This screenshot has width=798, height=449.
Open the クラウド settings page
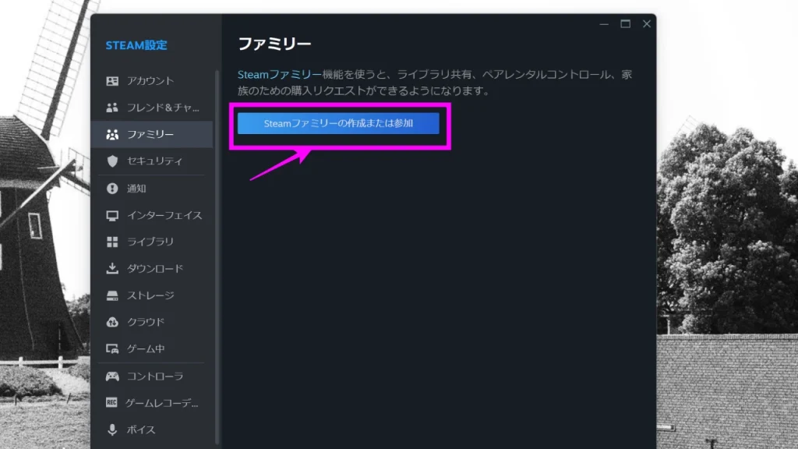[x=152, y=322]
